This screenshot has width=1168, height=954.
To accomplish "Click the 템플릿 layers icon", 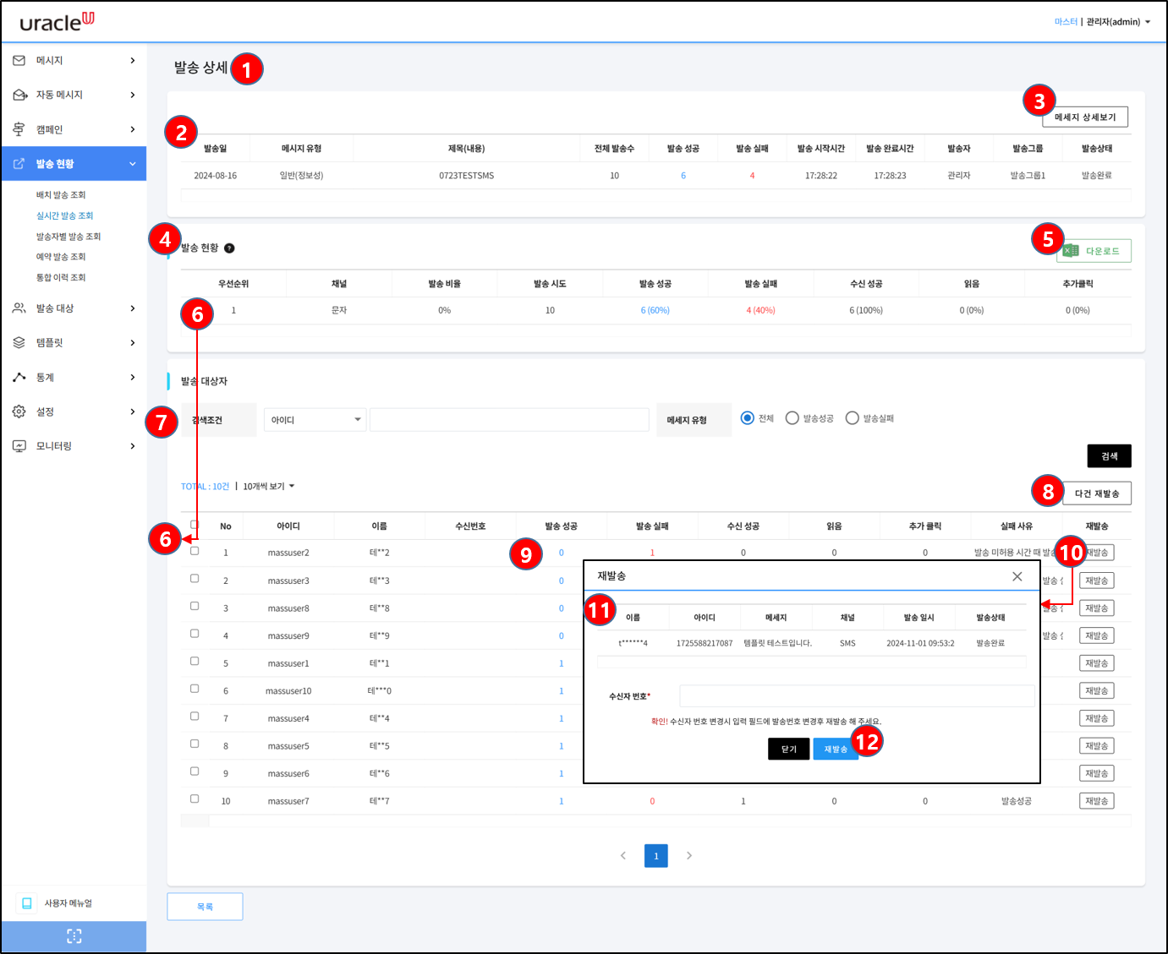I will (19, 342).
